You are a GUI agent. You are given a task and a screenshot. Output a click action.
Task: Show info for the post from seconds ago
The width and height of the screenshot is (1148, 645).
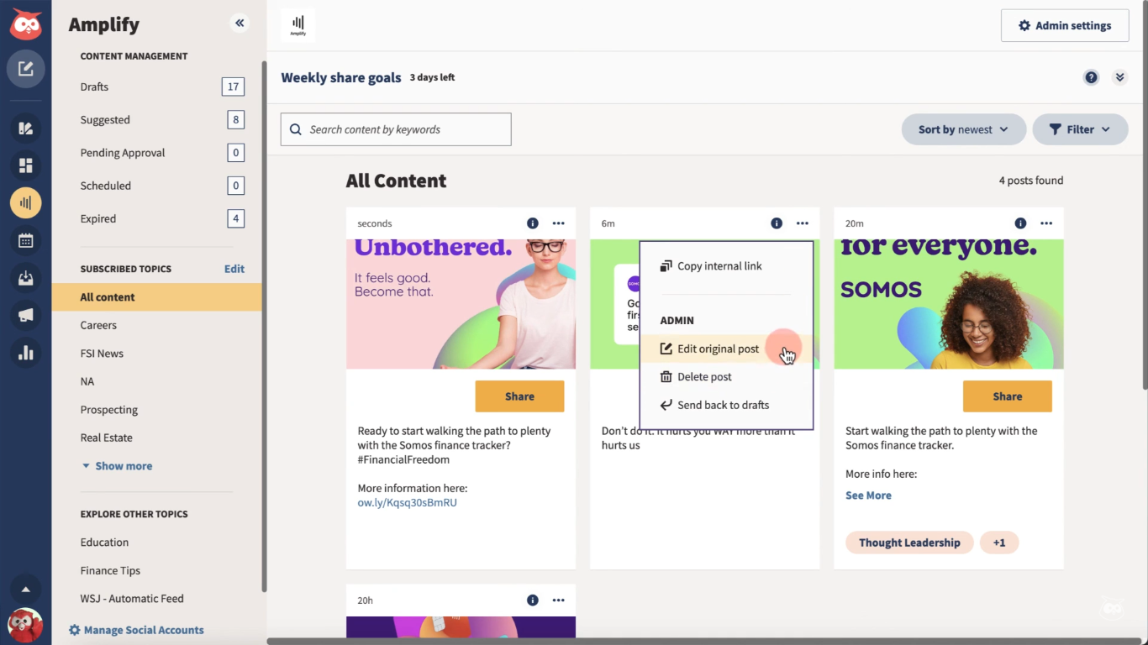point(532,223)
